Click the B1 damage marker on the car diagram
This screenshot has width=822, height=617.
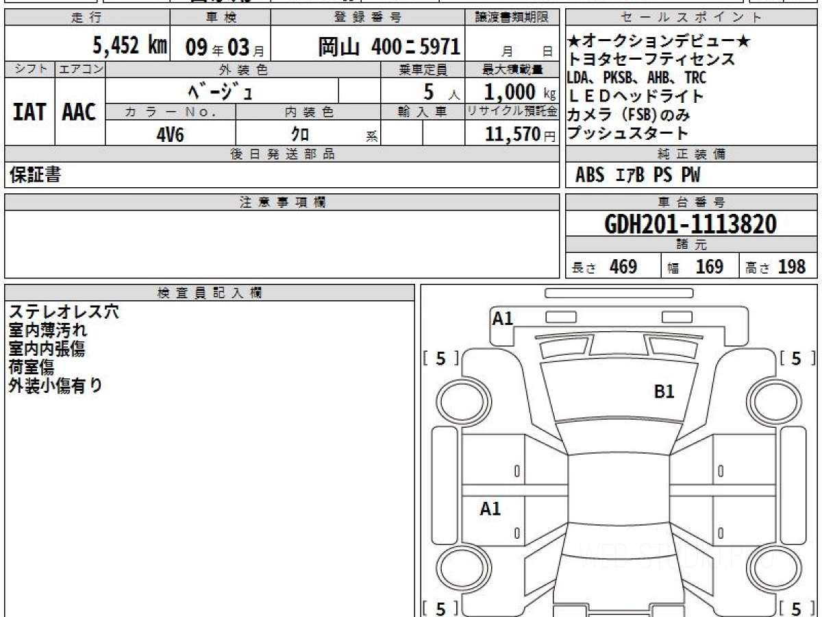(x=664, y=391)
